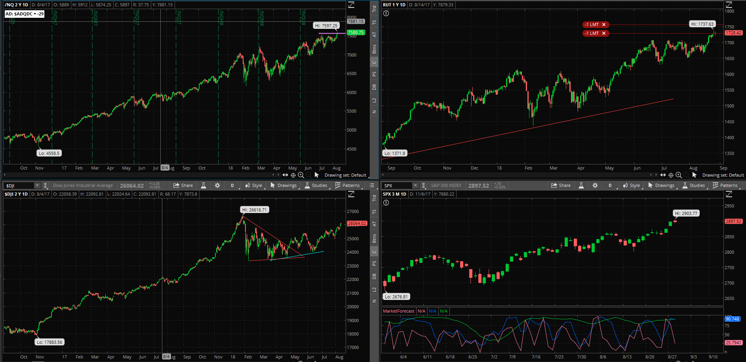Toggle the chart mode icon atop $DJI price axis
This screenshot has width=746, height=362.
click(351, 194)
